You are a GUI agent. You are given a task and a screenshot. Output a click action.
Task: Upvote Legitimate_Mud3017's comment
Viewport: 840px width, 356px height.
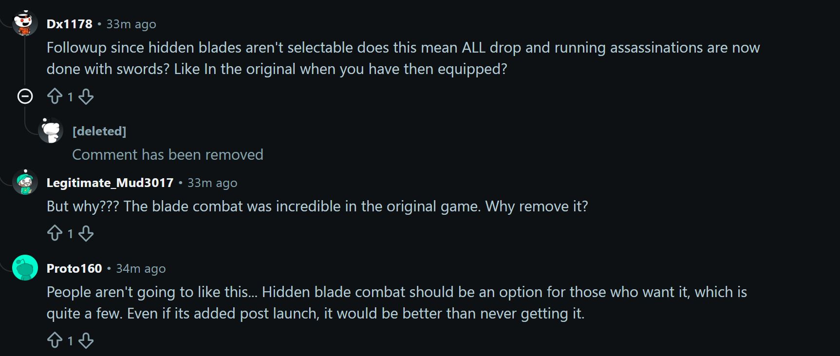(55, 233)
